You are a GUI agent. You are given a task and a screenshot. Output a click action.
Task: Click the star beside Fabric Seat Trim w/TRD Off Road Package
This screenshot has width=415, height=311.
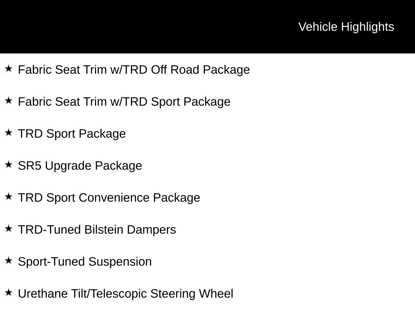pyautogui.click(x=9, y=69)
